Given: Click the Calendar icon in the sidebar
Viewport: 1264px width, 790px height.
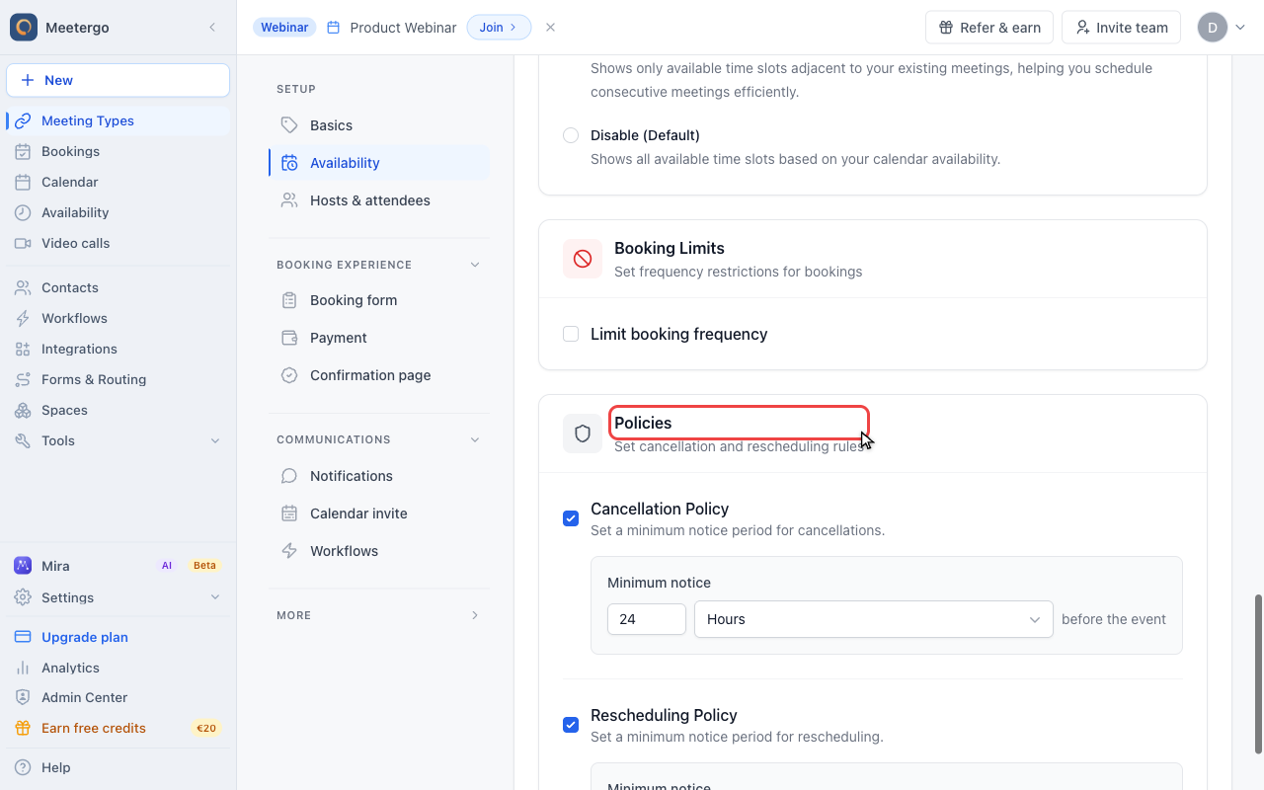Looking at the screenshot, I should 23,182.
